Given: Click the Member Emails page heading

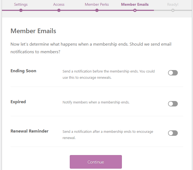Looking at the screenshot, I should [33, 31].
